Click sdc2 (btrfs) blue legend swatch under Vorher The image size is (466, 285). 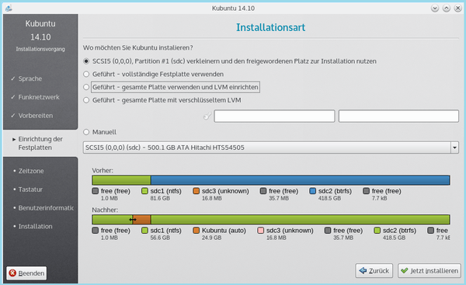tap(313, 191)
